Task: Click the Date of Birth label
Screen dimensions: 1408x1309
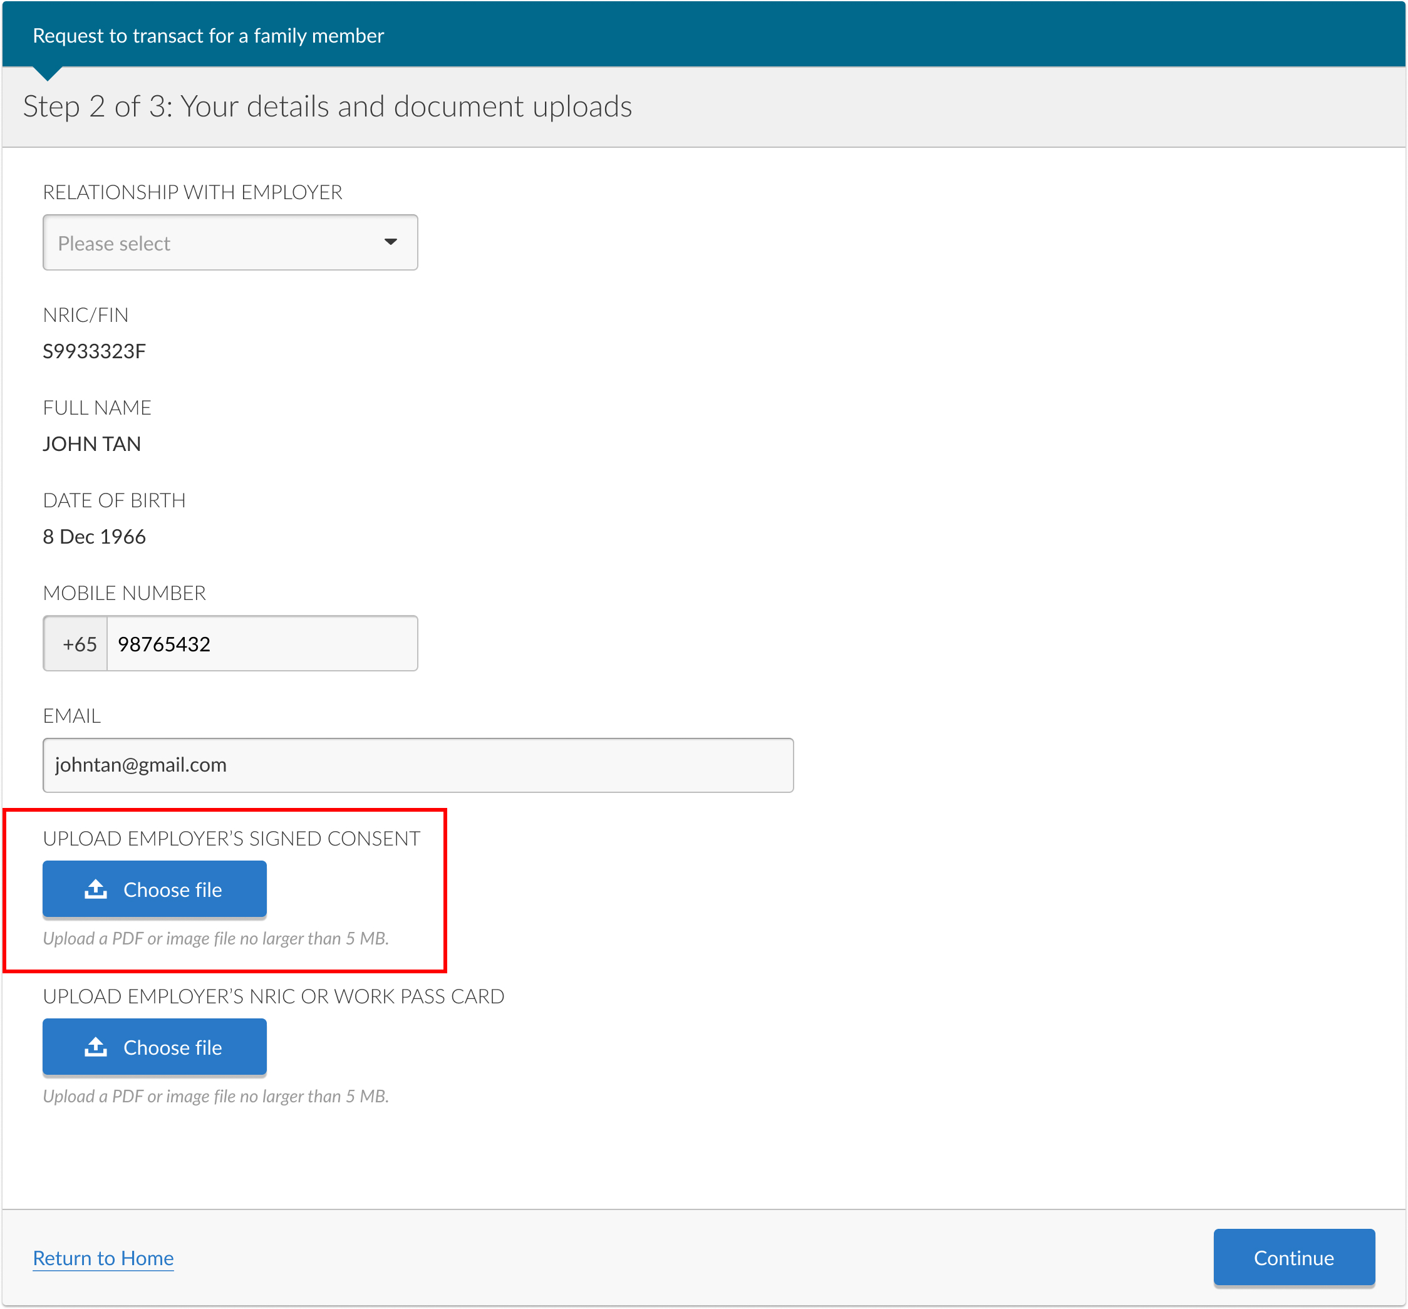Action: [x=114, y=501]
